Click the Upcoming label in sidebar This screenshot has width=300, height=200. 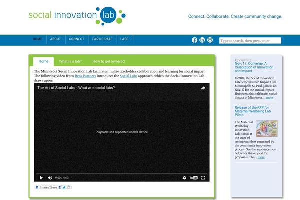243,60
